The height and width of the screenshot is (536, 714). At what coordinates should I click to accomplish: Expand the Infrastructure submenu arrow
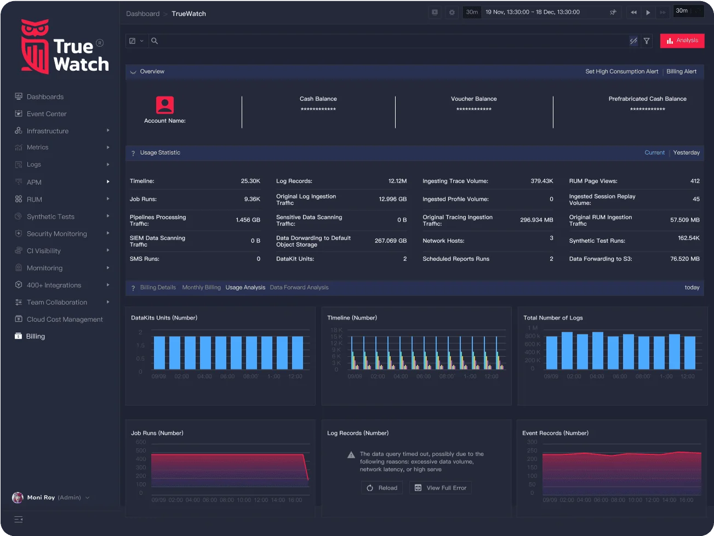108,130
